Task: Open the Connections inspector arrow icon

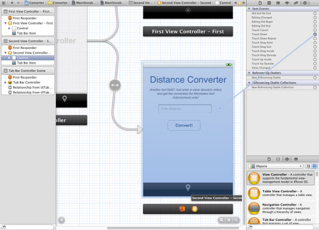Action: [305, 3]
